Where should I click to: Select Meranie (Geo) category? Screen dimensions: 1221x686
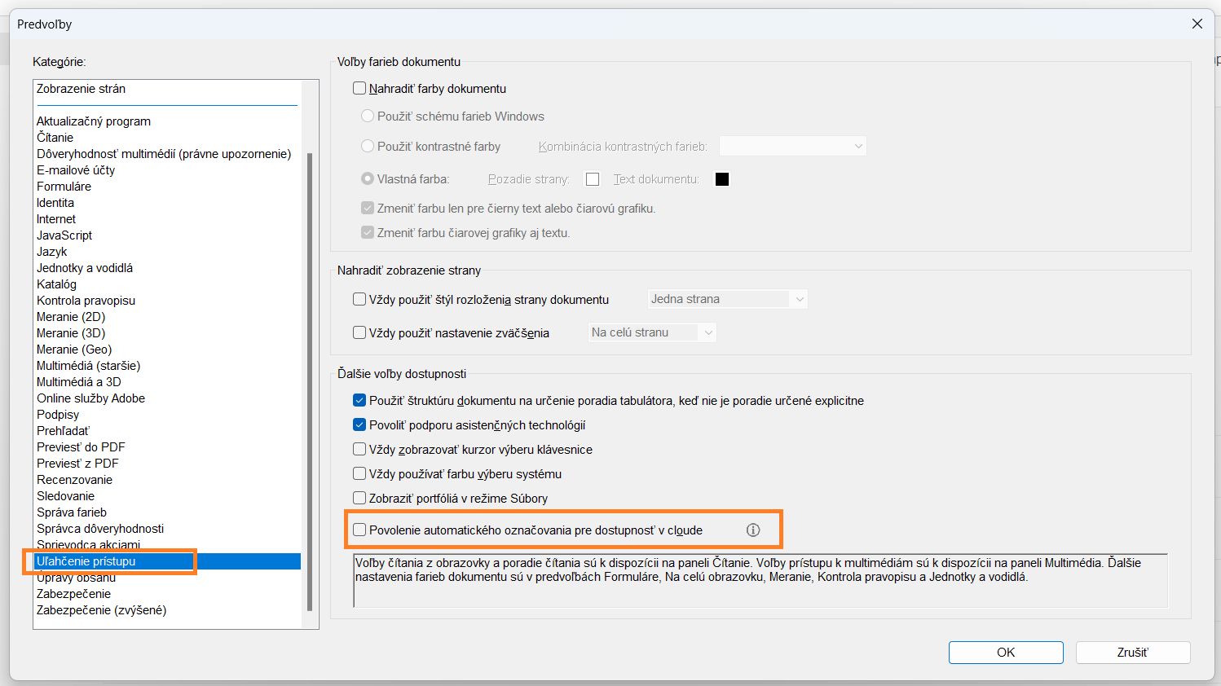pyautogui.click(x=74, y=350)
